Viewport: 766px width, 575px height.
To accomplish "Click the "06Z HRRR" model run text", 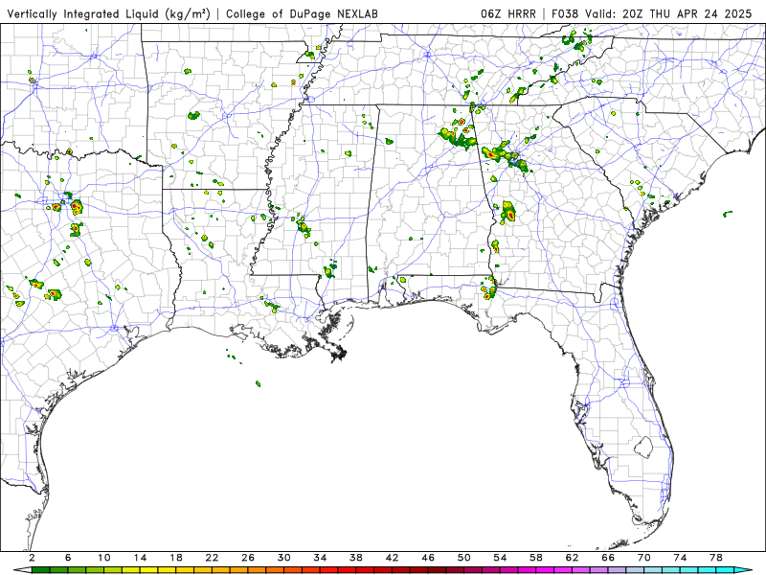I will tap(508, 13).
